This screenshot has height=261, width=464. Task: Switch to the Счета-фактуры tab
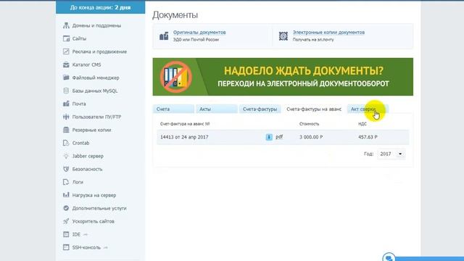pyautogui.click(x=260, y=109)
